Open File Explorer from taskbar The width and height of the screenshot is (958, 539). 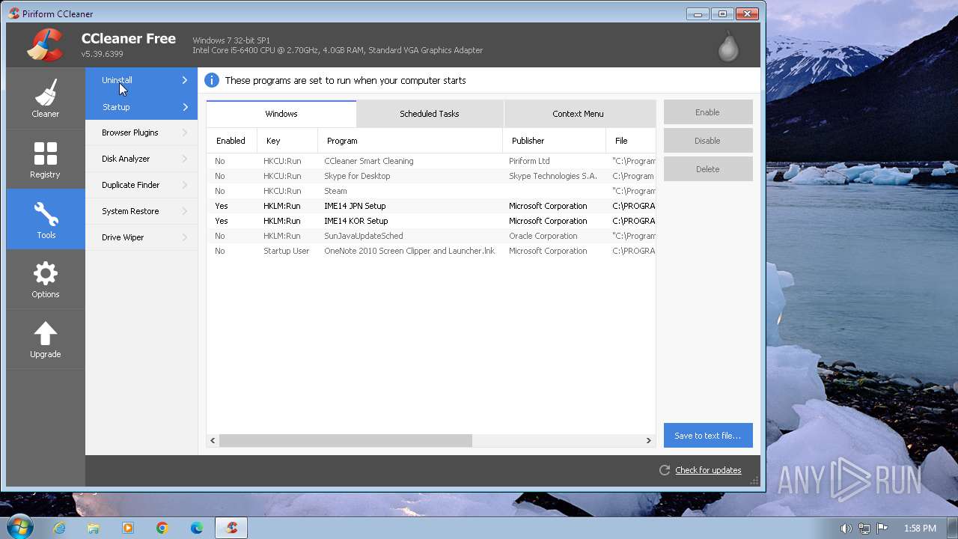coord(94,528)
